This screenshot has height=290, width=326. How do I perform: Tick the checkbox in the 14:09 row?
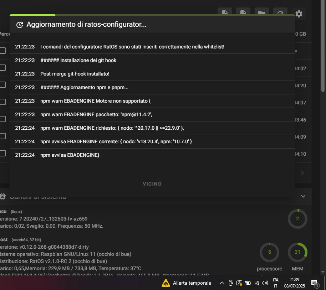tap(3, 136)
